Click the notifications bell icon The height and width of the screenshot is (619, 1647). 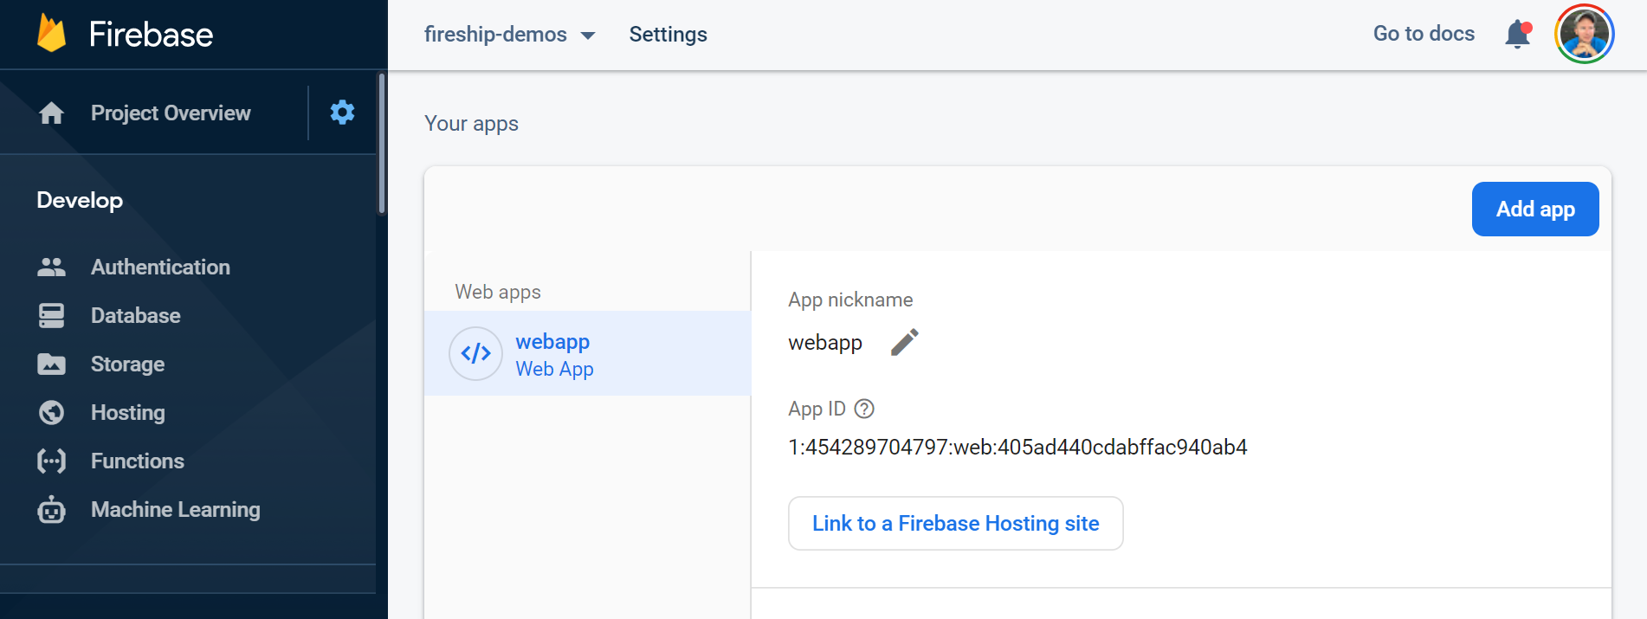click(1517, 35)
